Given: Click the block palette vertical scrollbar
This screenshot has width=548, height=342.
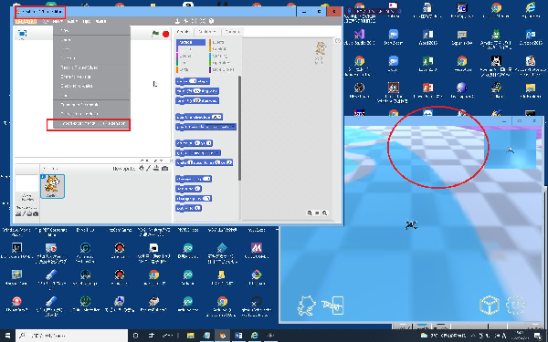Looking at the screenshot, I should click(239, 129).
